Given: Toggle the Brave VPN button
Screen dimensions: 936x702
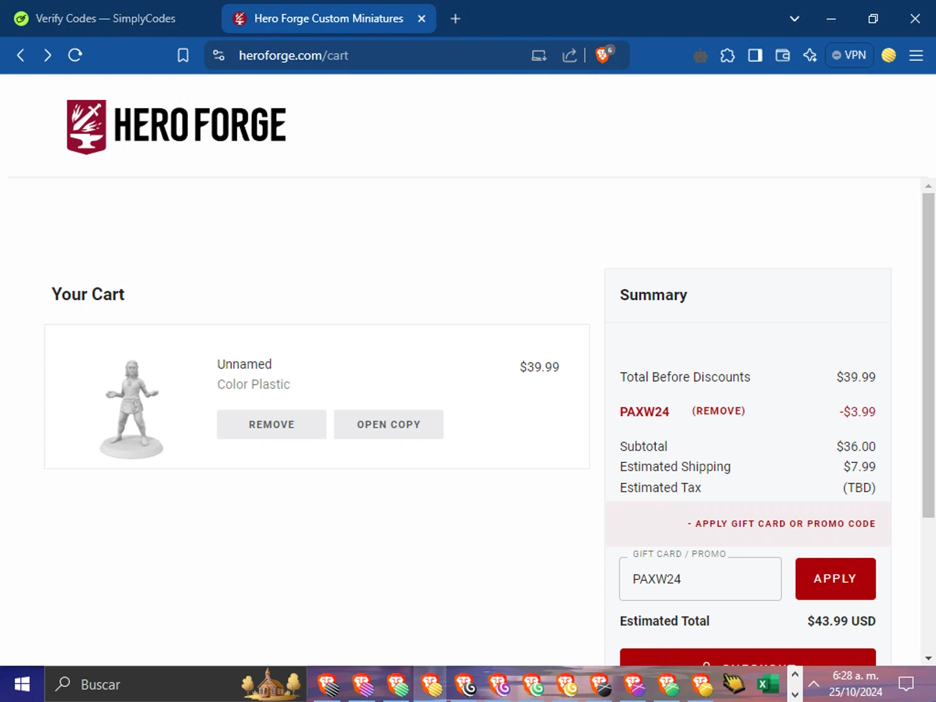Looking at the screenshot, I should [849, 56].
